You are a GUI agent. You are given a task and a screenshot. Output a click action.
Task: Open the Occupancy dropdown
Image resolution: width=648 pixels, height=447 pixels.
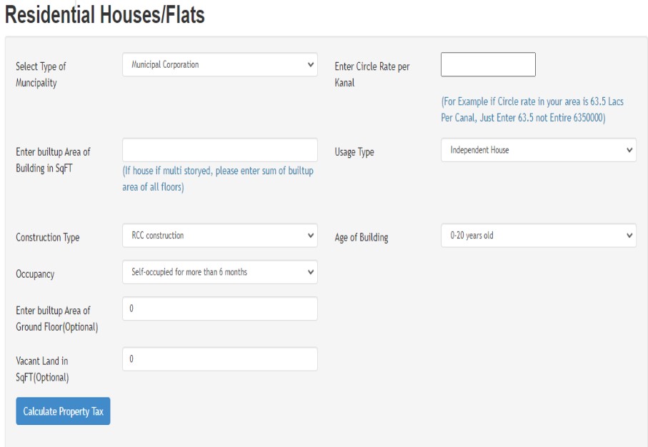click(219, 272)
